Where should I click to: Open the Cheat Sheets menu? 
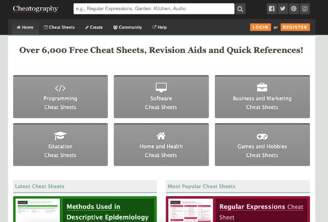[59, 27]
